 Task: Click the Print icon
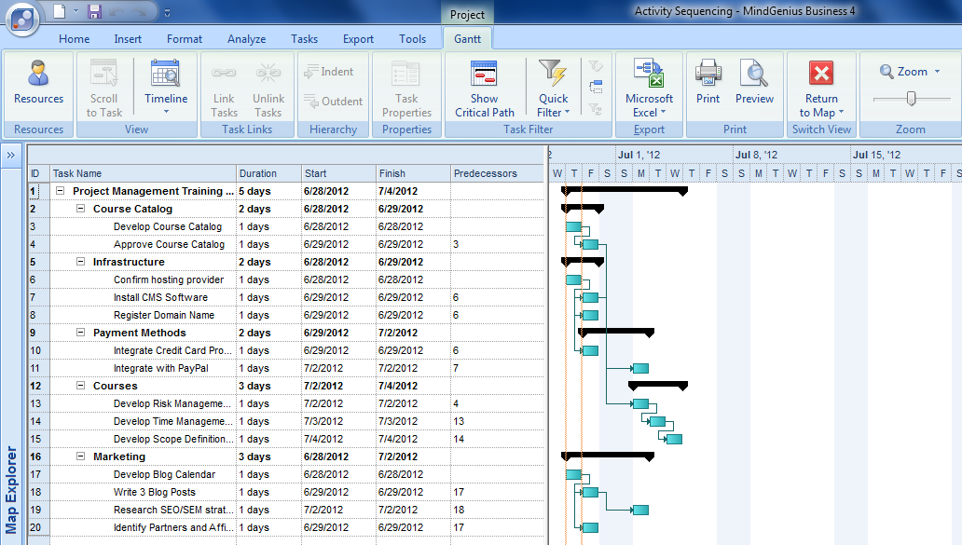coord(708,84)
